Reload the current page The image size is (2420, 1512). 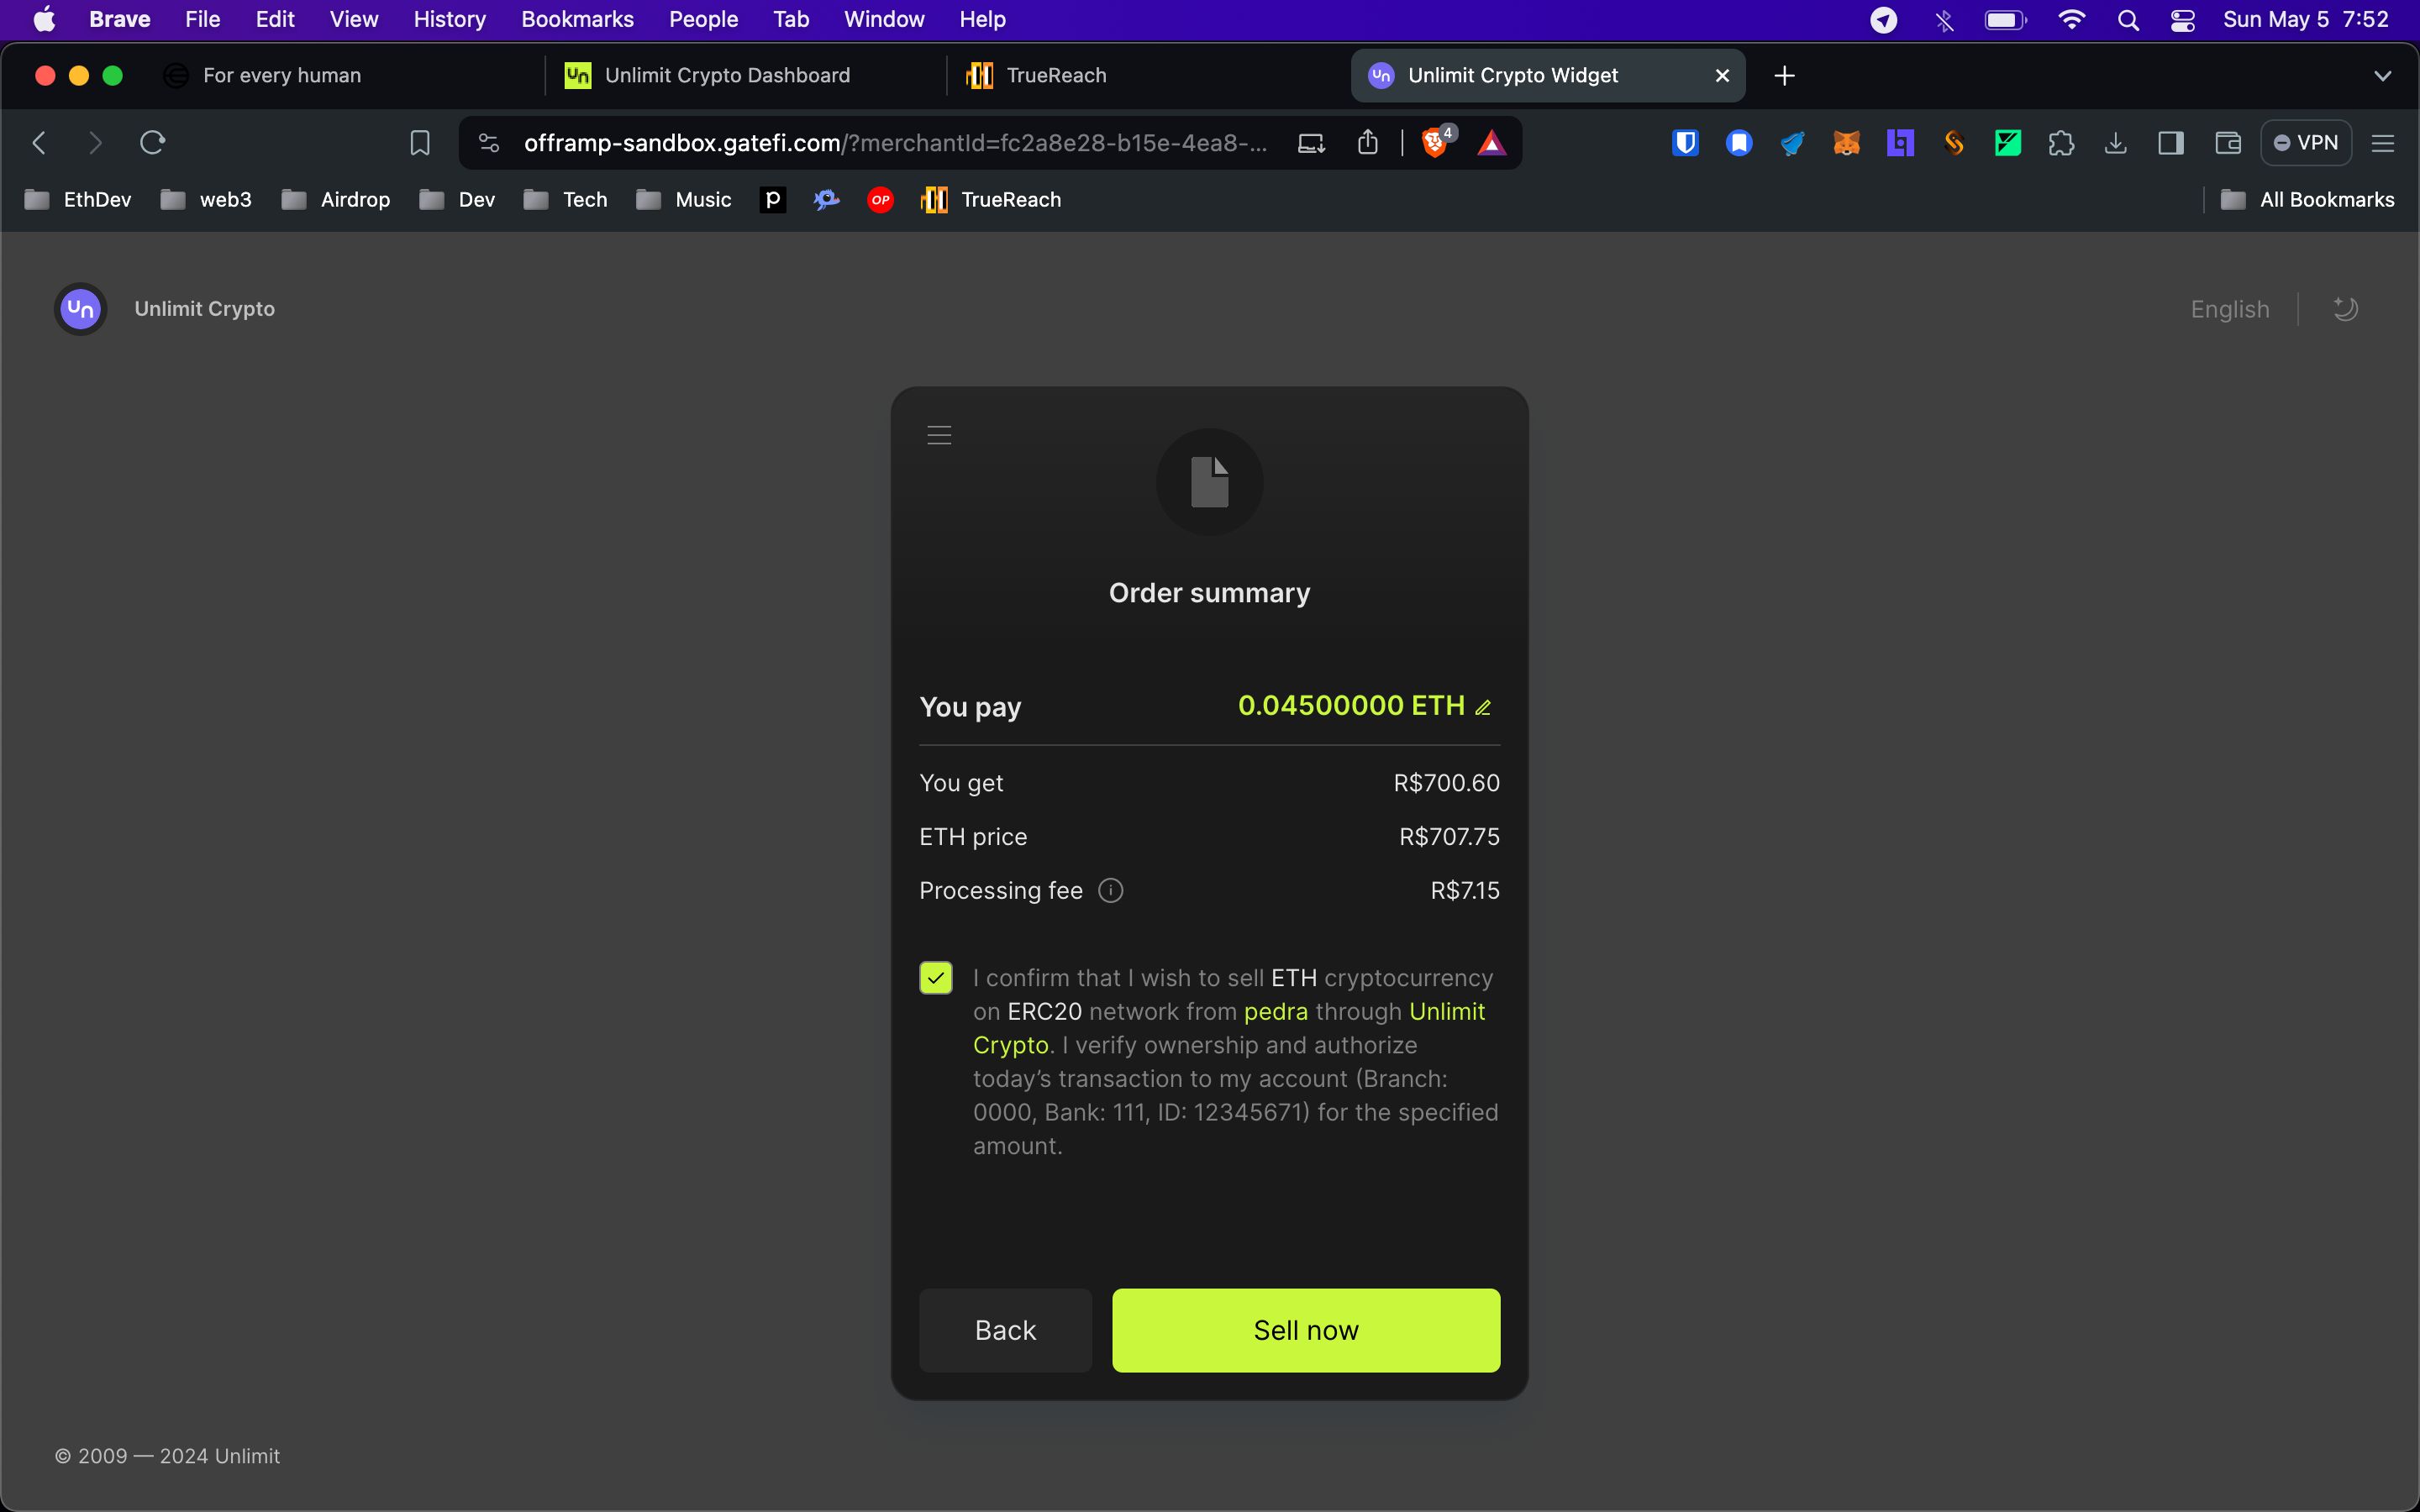[153, 143]
